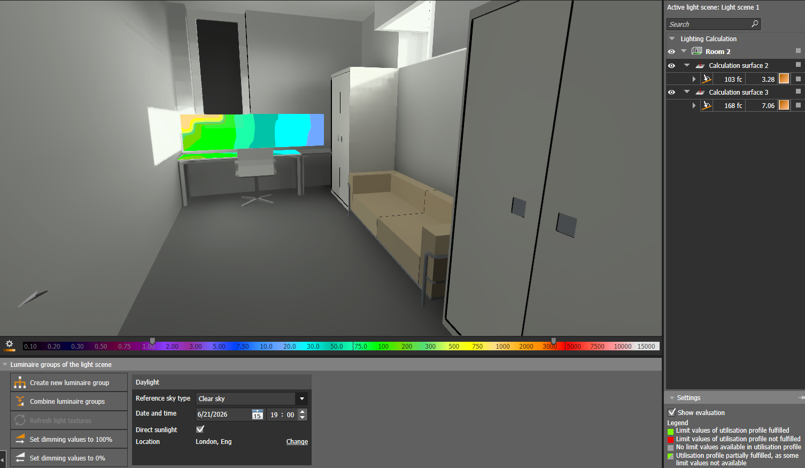The image size is (805, 468).
Task: Toggle square marker on the 103 fc row
Action: pyautogui.click(x=799, y=79)
